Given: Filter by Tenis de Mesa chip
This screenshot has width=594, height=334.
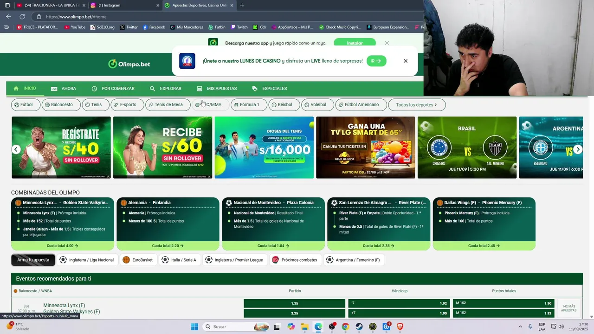Looking at the screenshot, I should [168, 105].
